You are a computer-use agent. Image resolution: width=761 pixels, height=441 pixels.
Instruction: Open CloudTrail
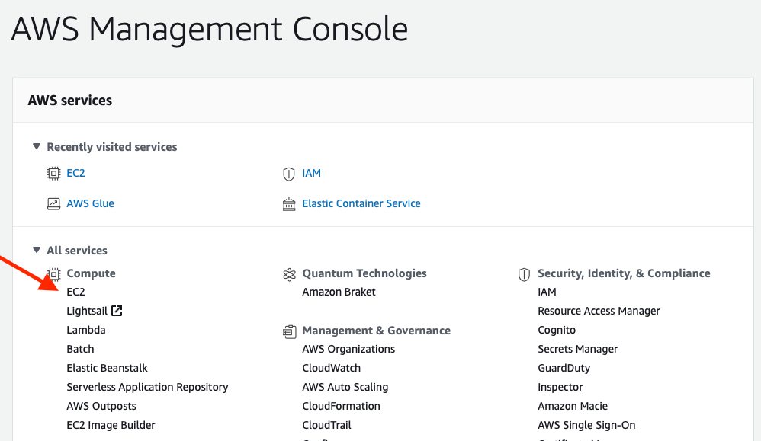click(326, 425)
